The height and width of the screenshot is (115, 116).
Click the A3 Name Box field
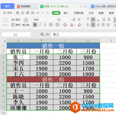click(15, 34)
